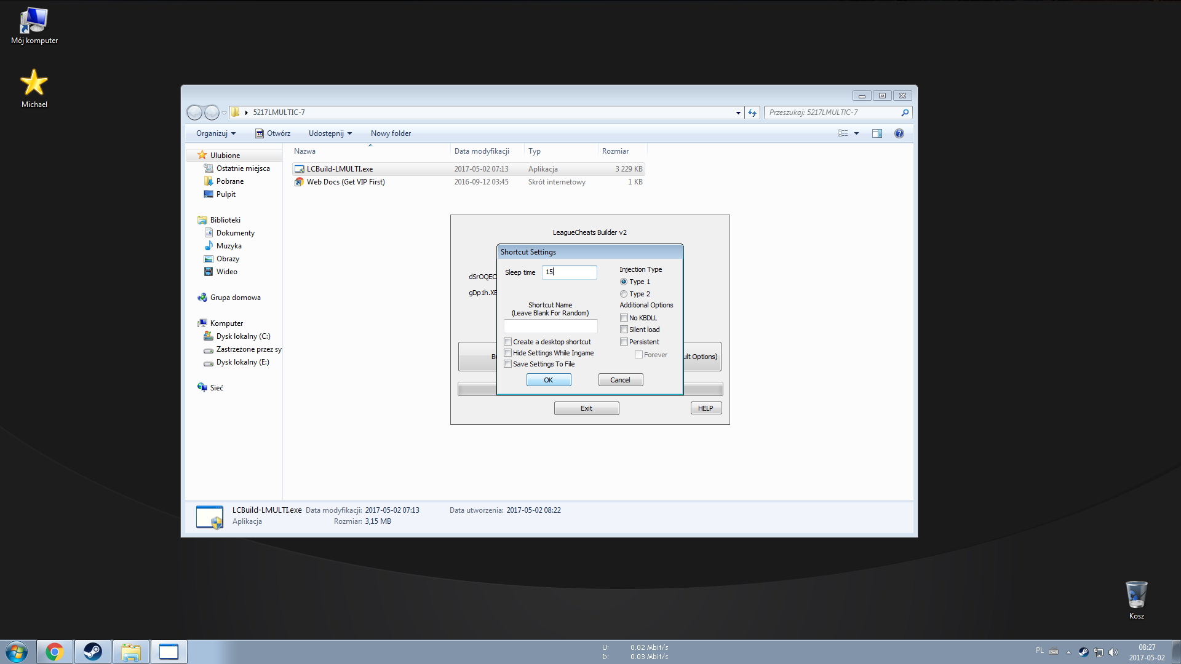Open Dysk lokalny (E:) in sidebar
Screen dimensions: 1181x664
(242, 362)
